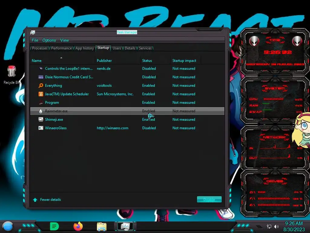Select the WinaeroGlass entry name

pyautogui.click(x=56, y=128)
